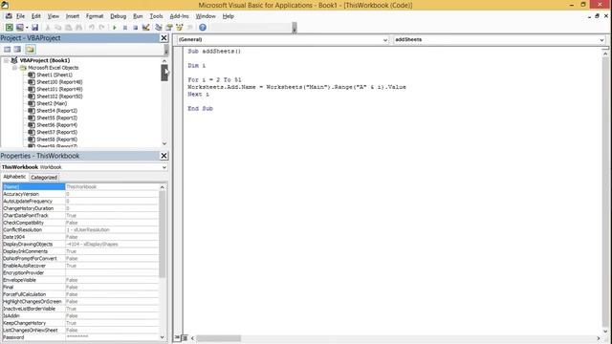Click the VBA icon left of File menu
Image resolution: width=612 pixels, height=344 pixels.
coord(9,16)
